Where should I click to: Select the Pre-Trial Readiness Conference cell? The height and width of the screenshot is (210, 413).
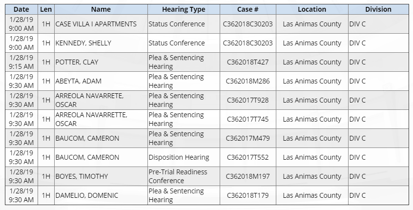click(184, 176)
